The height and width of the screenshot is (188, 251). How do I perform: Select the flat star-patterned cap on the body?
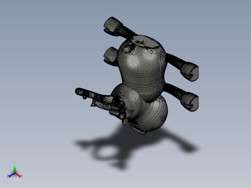[146, 41]
